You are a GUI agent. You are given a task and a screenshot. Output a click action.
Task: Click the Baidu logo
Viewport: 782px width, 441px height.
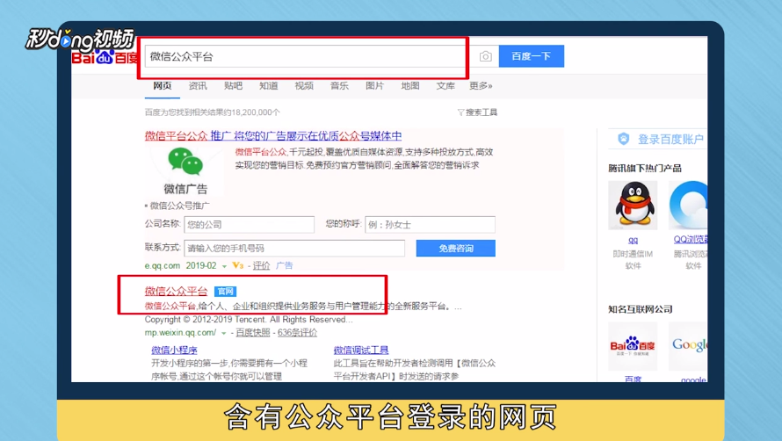(x=105, y=57)
